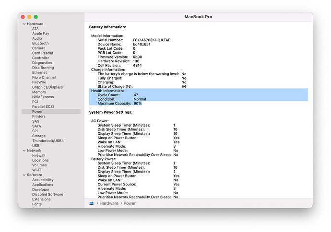Select Disabled Software in the sidebar
The image size is (331, 232).
click(47, 195)
